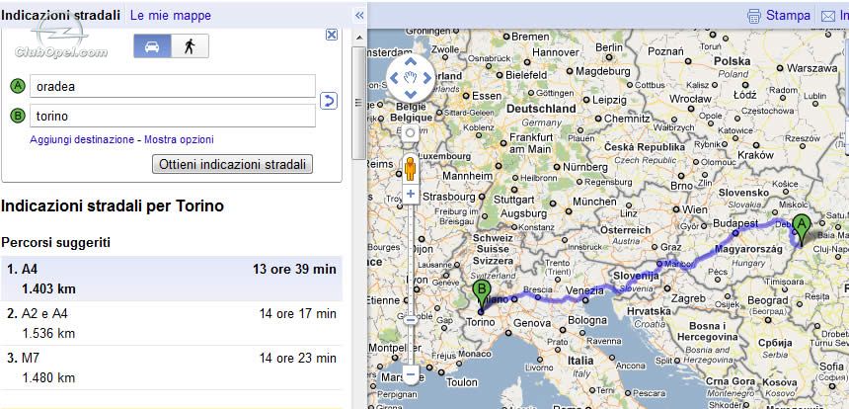
Task: Click the Wien city label on the map
Action: (695, 209)
